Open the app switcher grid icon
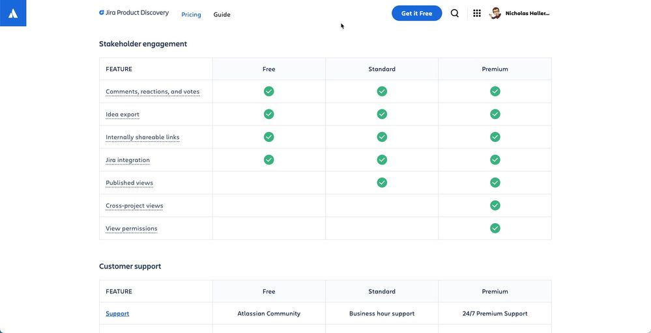Screen dimensions: 651x333 (476, 13)
